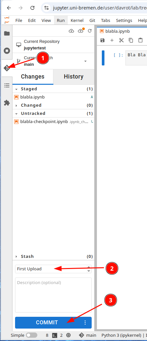Open the Table of Contents sidebar icon
This screenshot has height=341, width=147.
[7, 85]
